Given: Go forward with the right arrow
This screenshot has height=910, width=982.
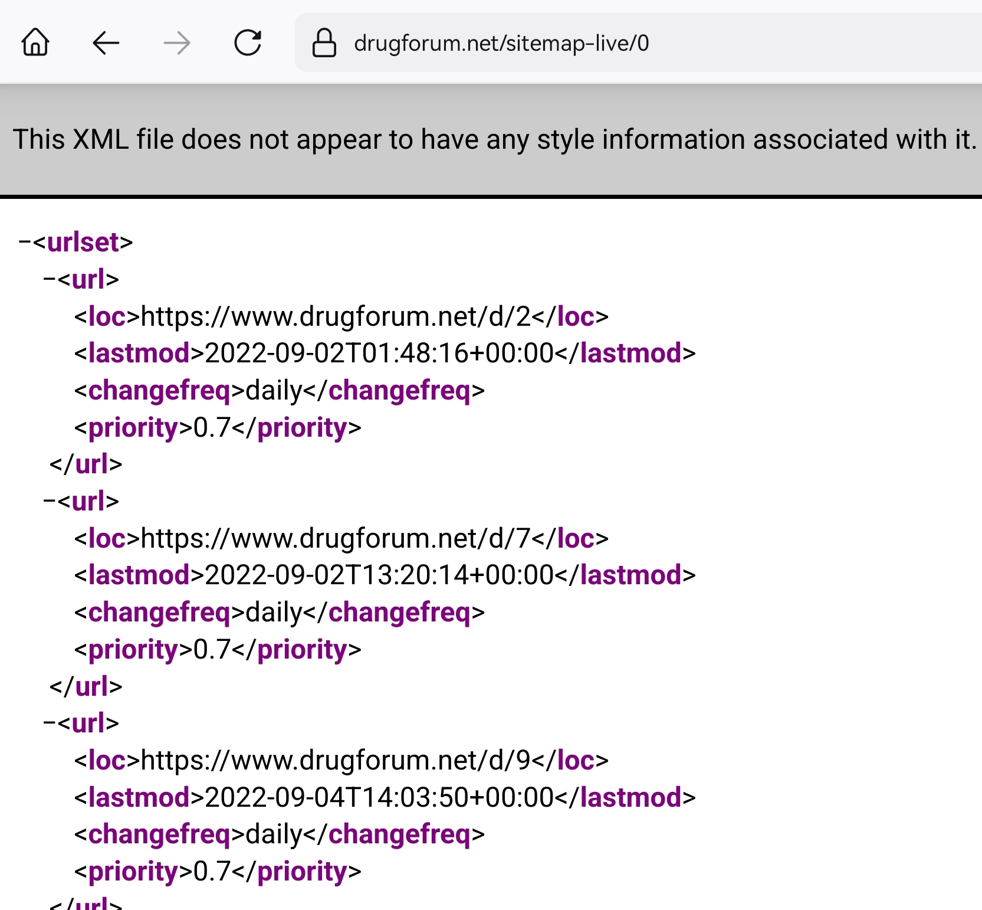Looking at the screenshot, I should coord(177,42).
